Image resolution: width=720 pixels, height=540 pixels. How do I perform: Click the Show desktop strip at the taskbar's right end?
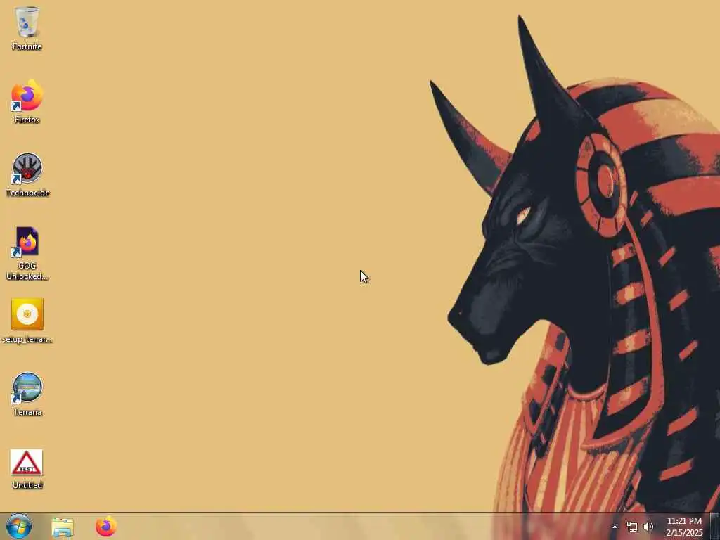(x=715, y=527)
